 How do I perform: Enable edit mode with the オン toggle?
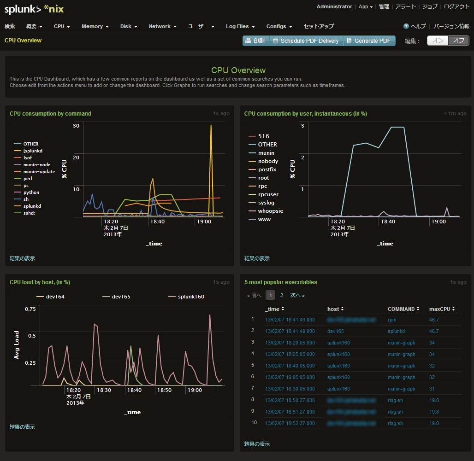pyautogui.click(x=438, y=41)
